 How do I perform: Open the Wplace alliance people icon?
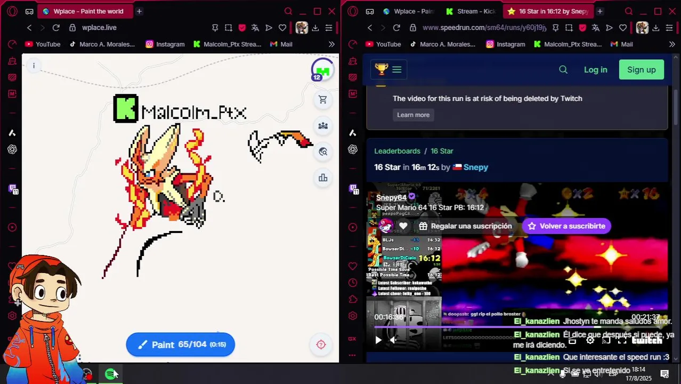tap(322, 126)
